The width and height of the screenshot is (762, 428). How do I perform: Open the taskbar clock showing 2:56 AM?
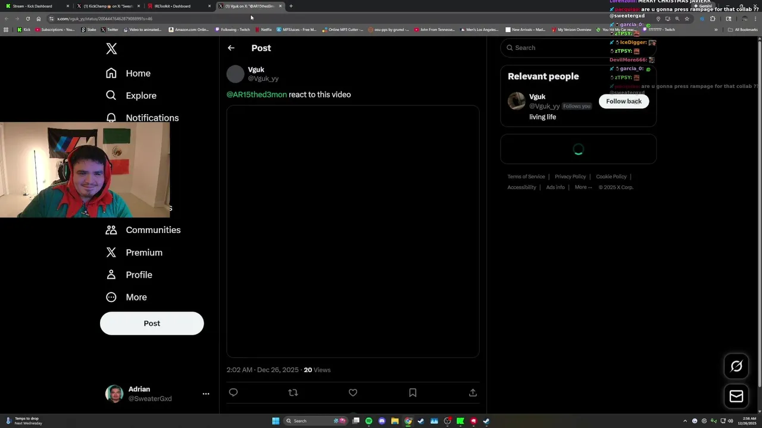pos(747,421)
